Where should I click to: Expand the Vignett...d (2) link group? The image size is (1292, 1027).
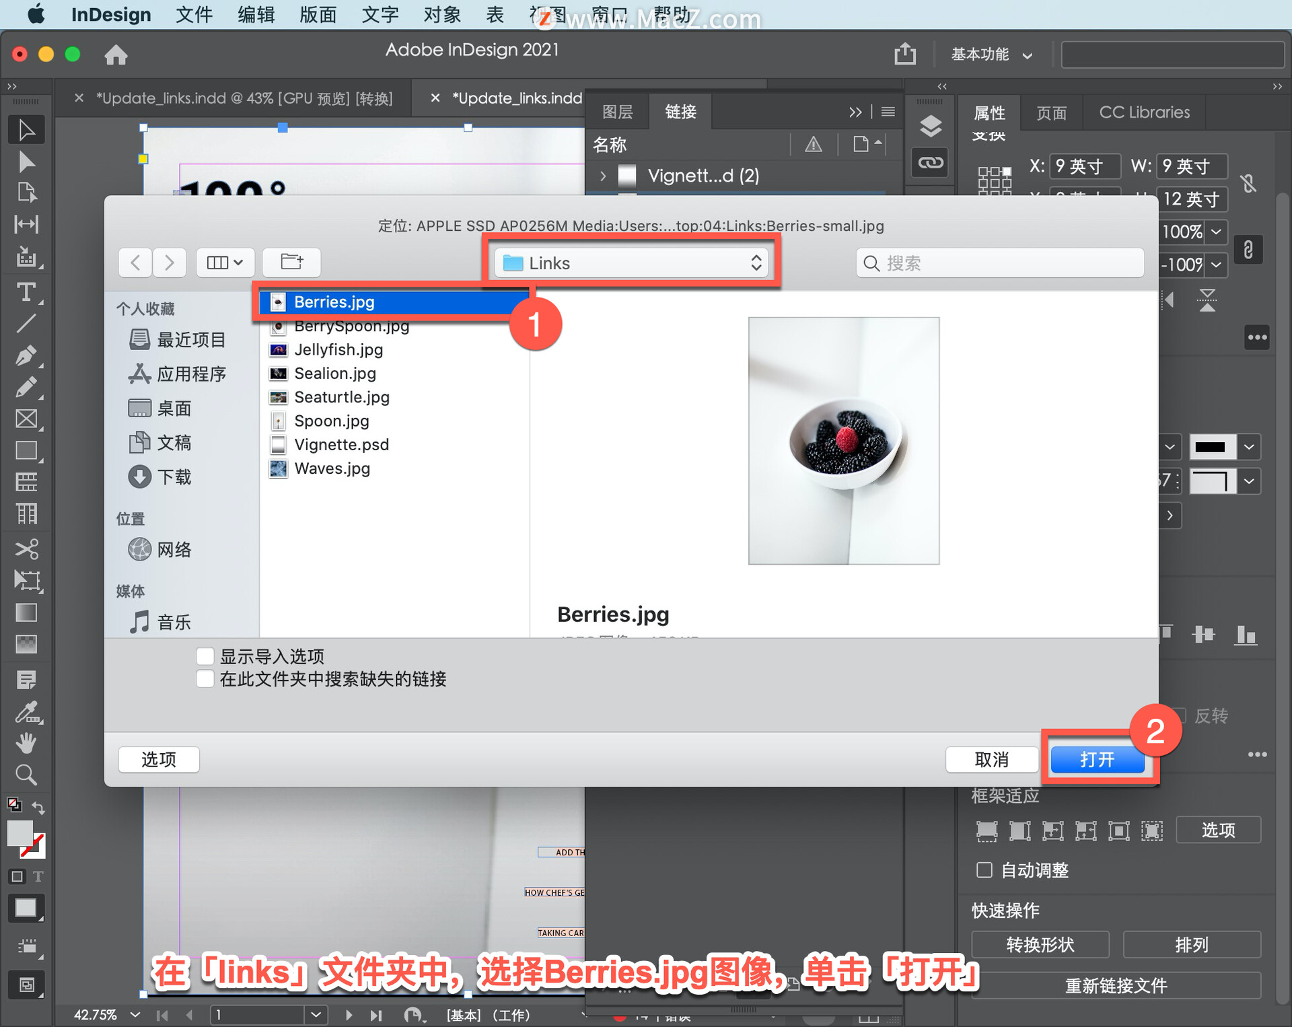[x=603, y=176]
